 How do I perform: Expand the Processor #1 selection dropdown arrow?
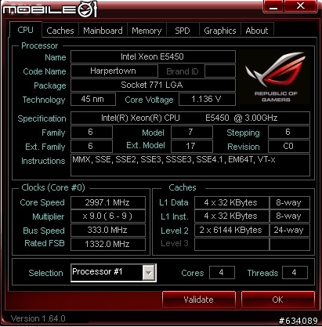149,273
